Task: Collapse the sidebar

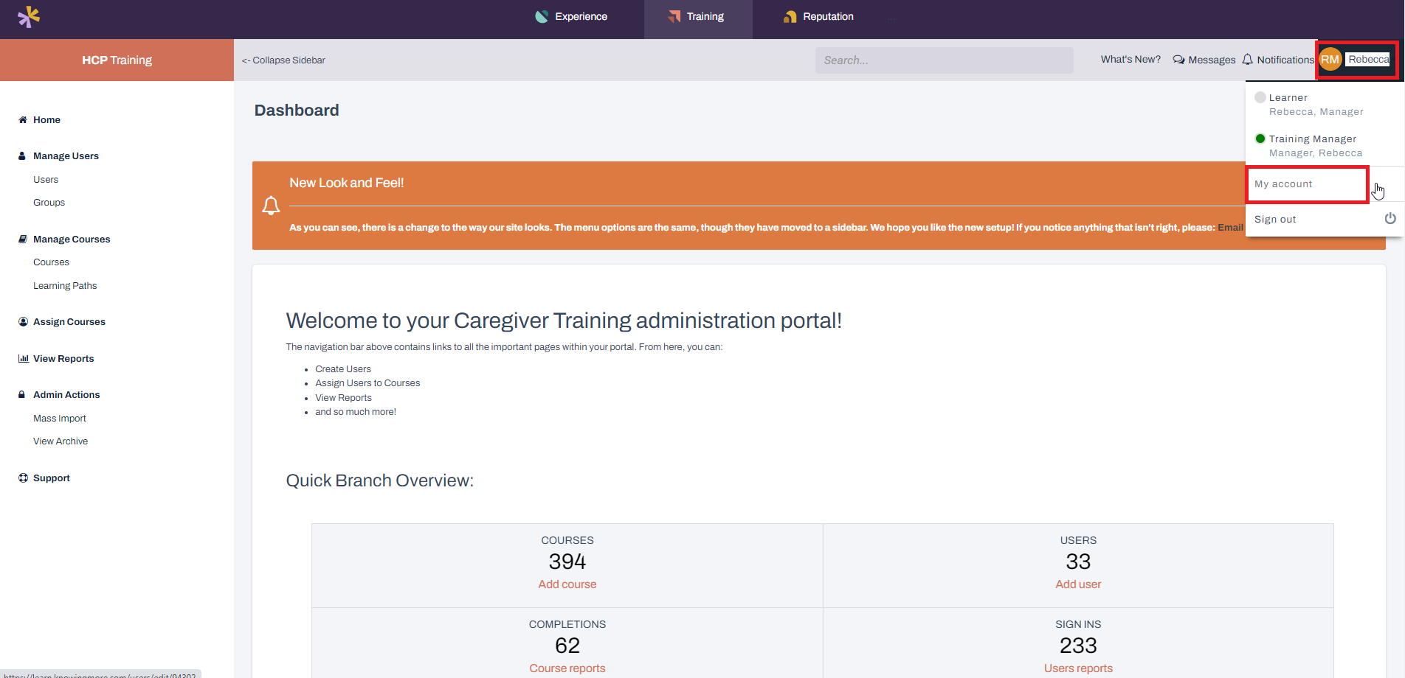Action: pyautogui.click(x=283, y=60)
